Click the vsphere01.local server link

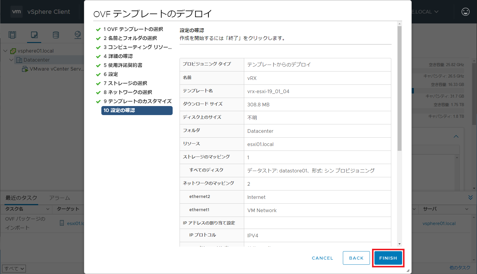click(x=439, y=223)
